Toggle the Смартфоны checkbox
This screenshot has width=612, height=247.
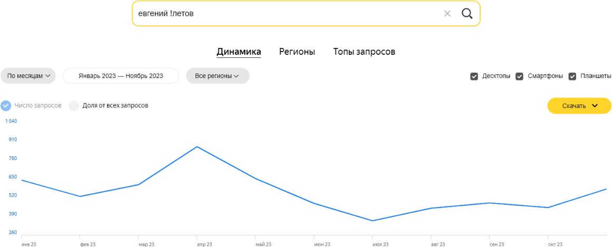[519, 76]
